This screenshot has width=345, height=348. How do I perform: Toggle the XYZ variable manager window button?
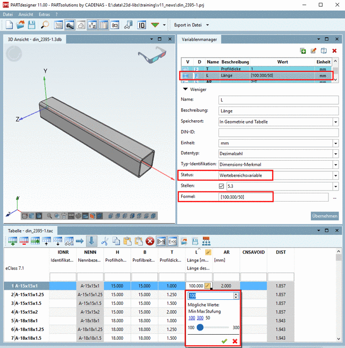92,25
